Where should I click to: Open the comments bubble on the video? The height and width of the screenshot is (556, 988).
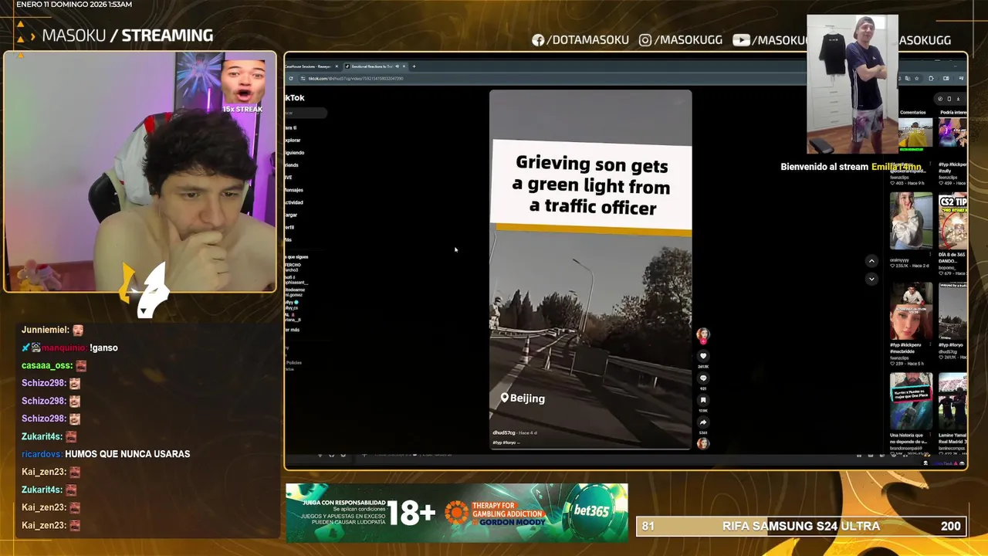(703, 378)
